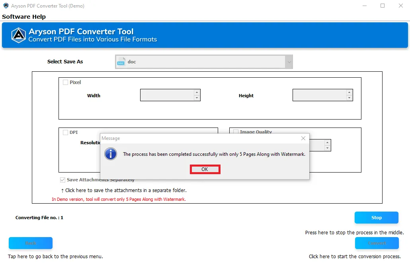410x263 pixels.
Task: Click the Aryson title bar app icon
Action: pyautogui.click(x=6, y=6)
